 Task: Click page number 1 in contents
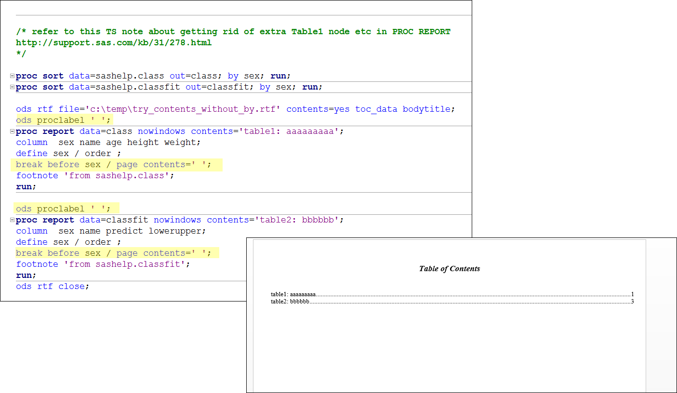click(x=632, y=294)
